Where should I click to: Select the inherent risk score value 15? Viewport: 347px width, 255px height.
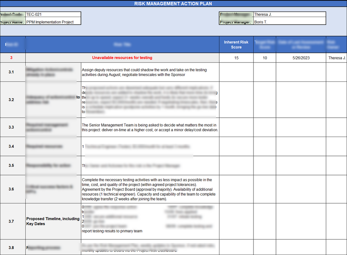(236, 58)
